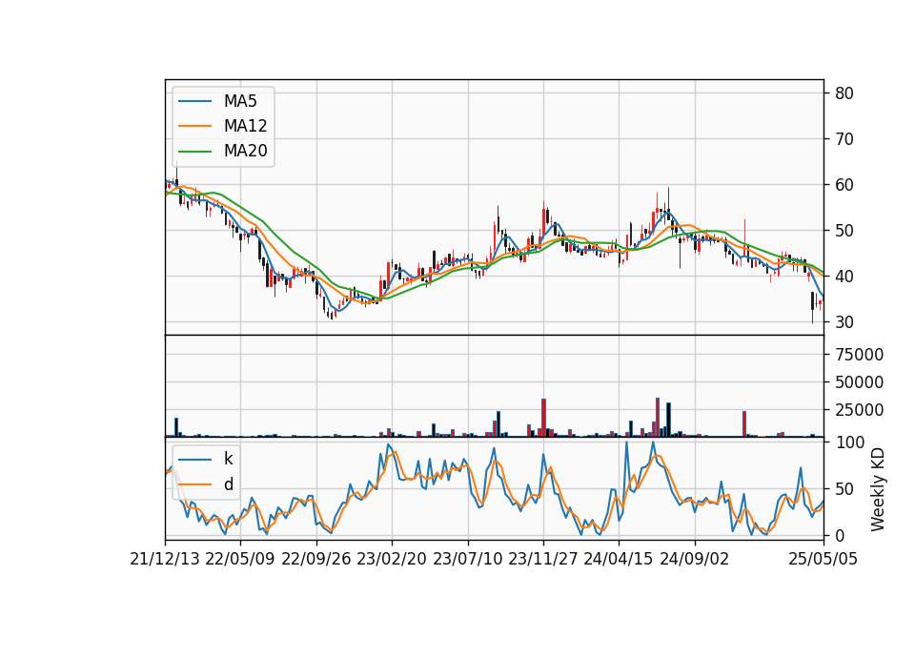This screenshot has width=915, height=658.
Task: Click the volume axis value 75000
Action: 859,355
